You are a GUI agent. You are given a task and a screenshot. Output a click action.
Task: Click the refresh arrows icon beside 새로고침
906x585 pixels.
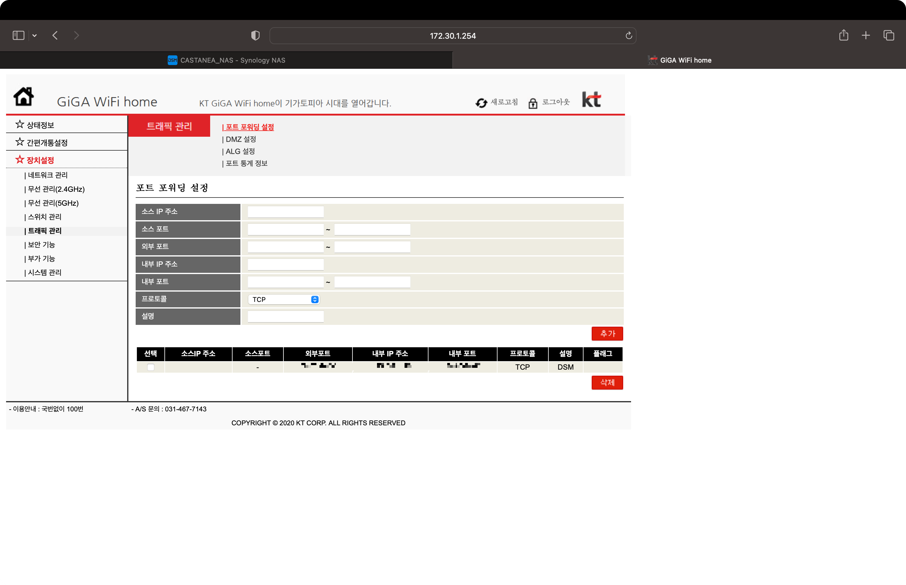click(481, 103)
